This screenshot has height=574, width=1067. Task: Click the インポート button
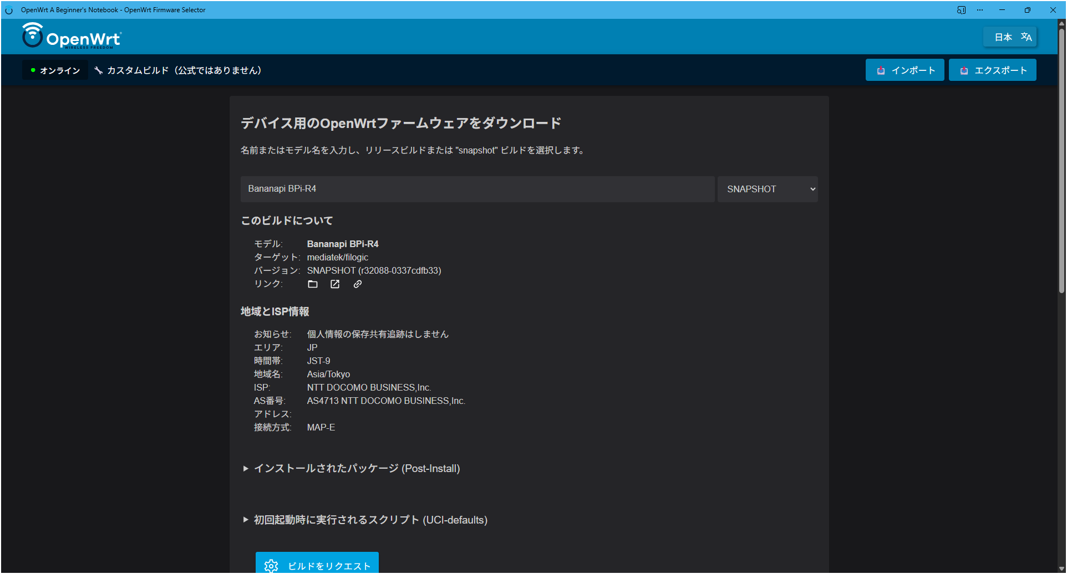pyautogui.click(x=905, y=70)
